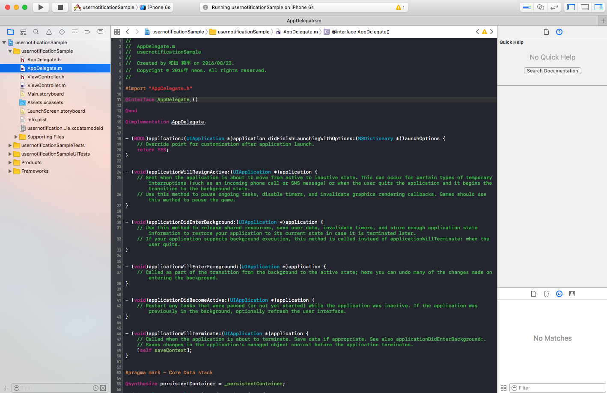The image size is (607, 393).
Task: Hide the navigator pane
Action: [571, 7]
